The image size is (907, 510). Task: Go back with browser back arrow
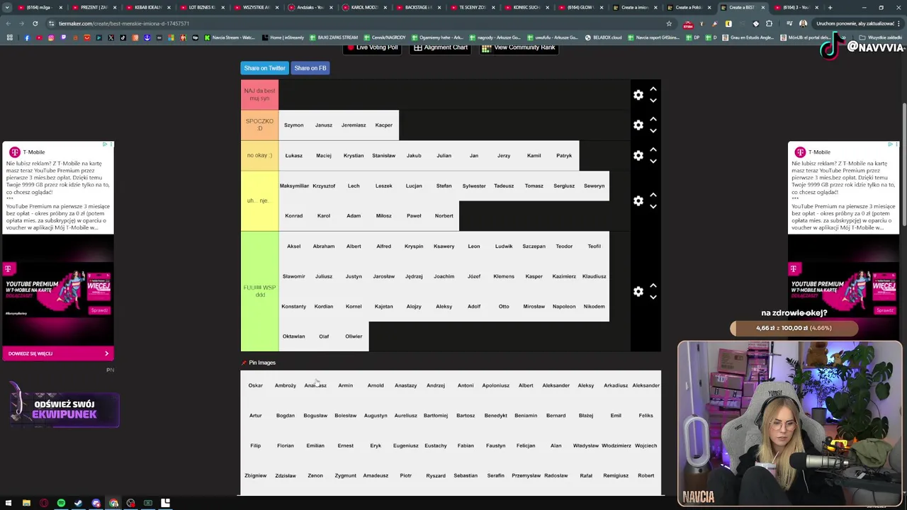[9, 23]
